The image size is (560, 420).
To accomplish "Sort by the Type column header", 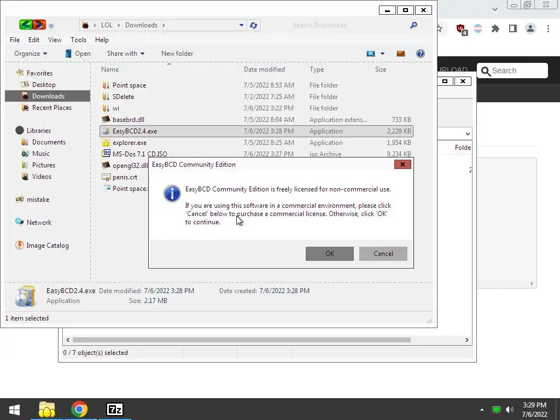I will pos(317,69).
